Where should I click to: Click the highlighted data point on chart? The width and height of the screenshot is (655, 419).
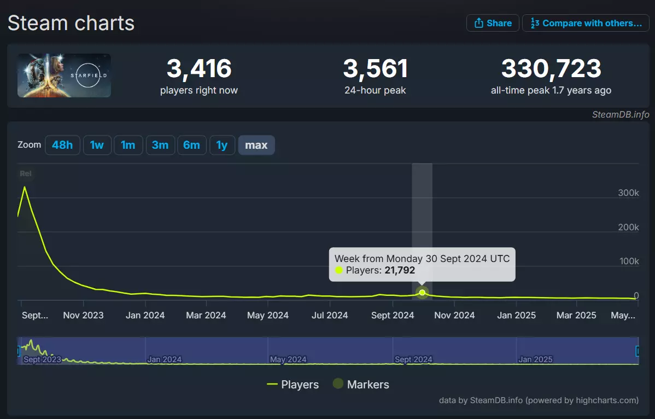click(422, 293)
